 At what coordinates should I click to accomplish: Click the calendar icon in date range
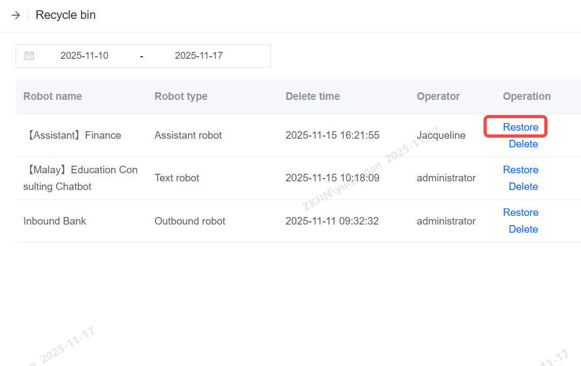click(29, 56)
